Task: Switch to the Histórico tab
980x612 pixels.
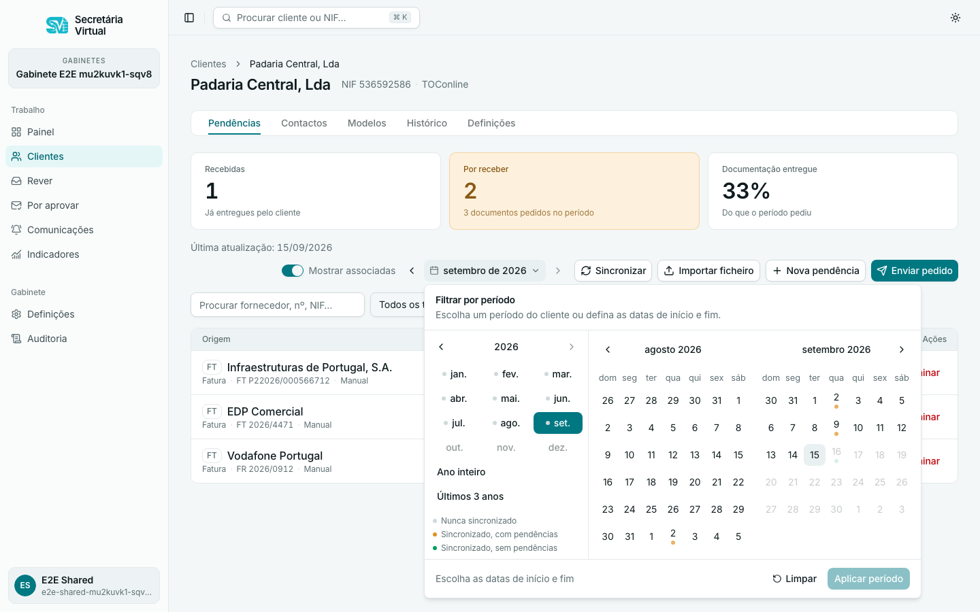Action: (427, 123)
